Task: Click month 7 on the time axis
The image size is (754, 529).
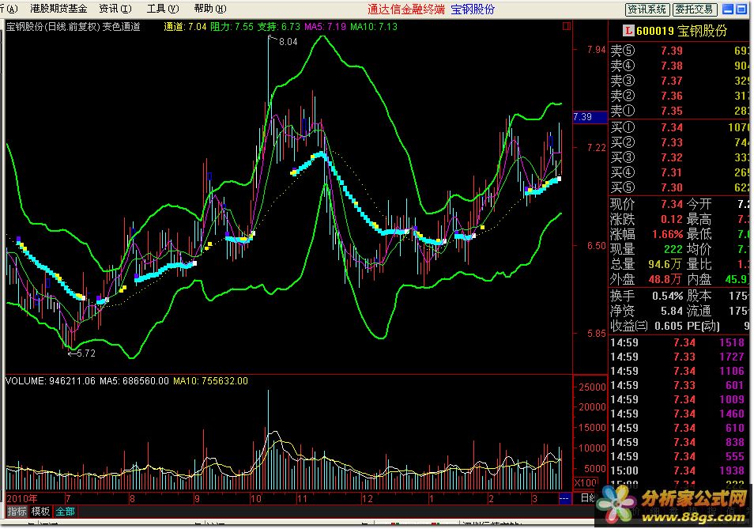Action: pos(68,499)
